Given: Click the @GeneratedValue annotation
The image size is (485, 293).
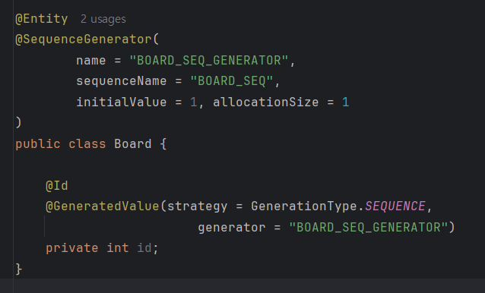Looking at the screenshot, I should [x=103, y=206].
